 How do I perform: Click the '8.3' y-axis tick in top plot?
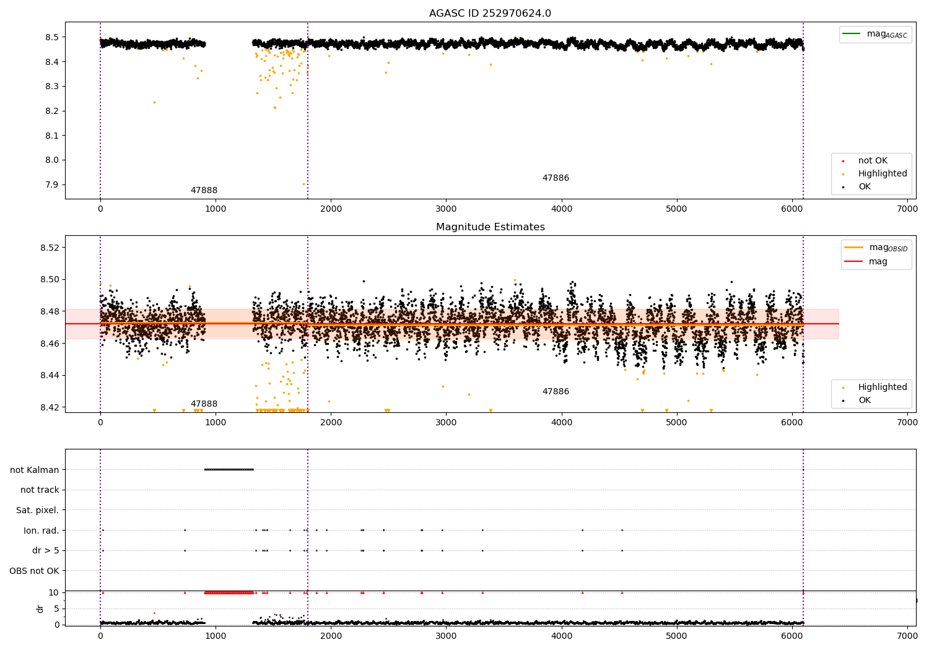[52, 87]
